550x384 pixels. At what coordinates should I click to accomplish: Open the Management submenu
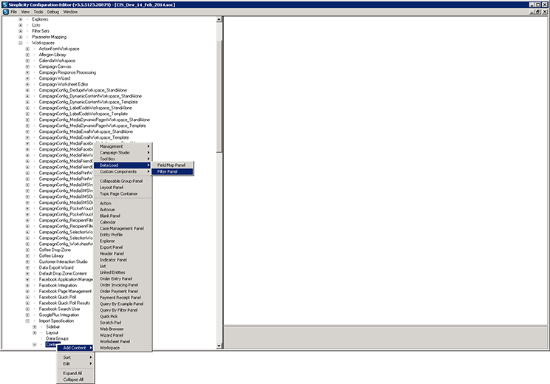[x=123, y=146]
